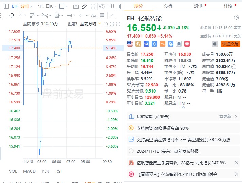242x183 pixels.
Task: Open 亿航智能 (企业号) company page row
Action: [183, 116]
